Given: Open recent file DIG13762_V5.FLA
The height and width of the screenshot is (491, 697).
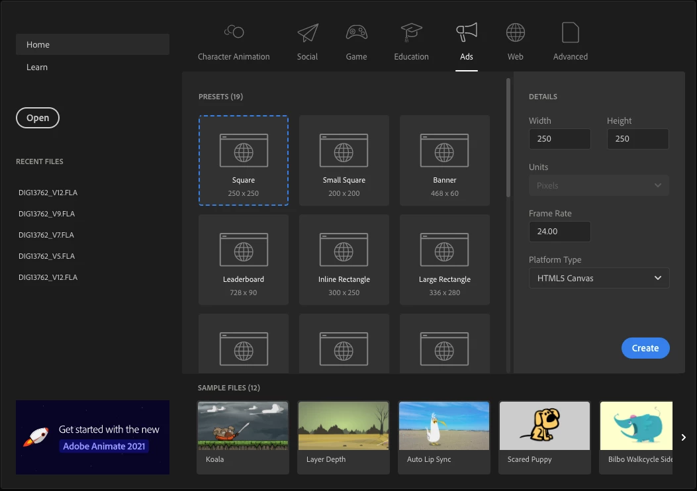Looking at the screenshot, I should tap(47, 256).
